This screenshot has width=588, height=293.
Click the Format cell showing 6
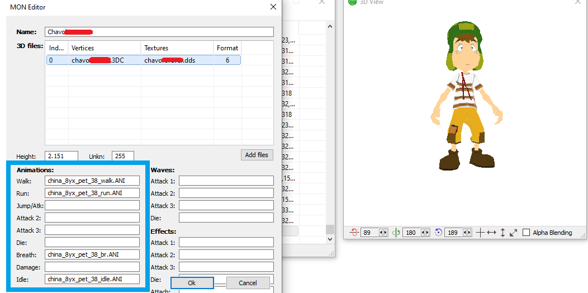[227, 60]
